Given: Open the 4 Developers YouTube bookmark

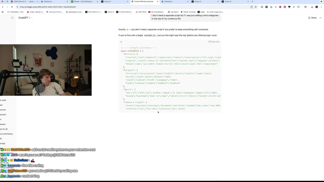Looking at the screenshot, I should (156, 12).
